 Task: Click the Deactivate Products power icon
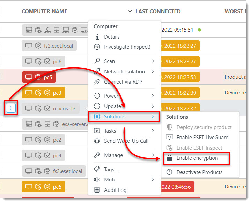[169, 172]
